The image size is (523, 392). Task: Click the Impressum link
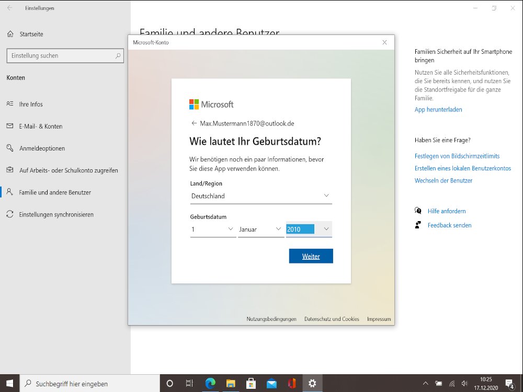(x=379, y=319)
